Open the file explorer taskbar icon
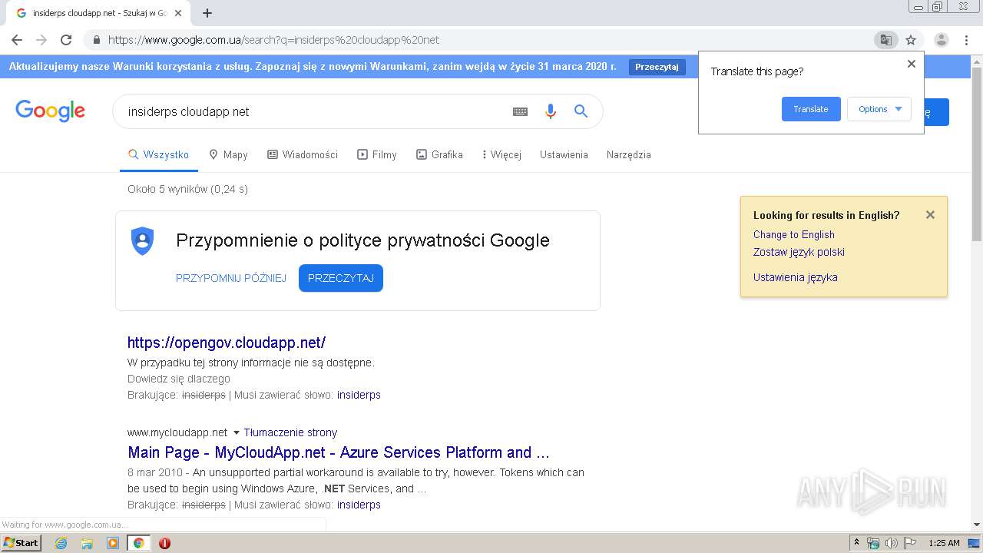This screenshot has width=983, height=553. click(x=87, y=543)
